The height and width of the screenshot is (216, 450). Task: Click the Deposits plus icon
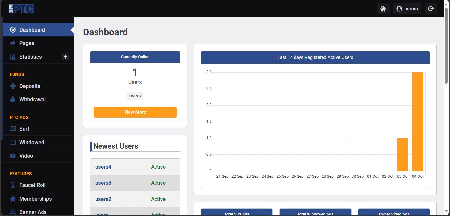click(13, 86)
